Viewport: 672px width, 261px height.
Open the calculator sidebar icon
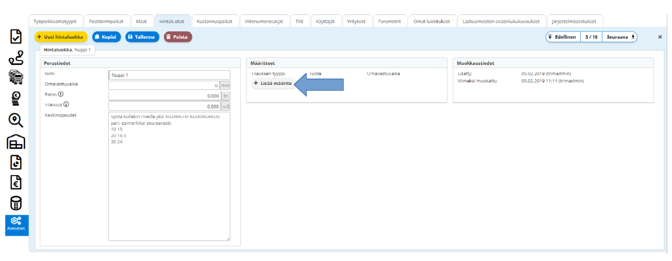(16, 202)
